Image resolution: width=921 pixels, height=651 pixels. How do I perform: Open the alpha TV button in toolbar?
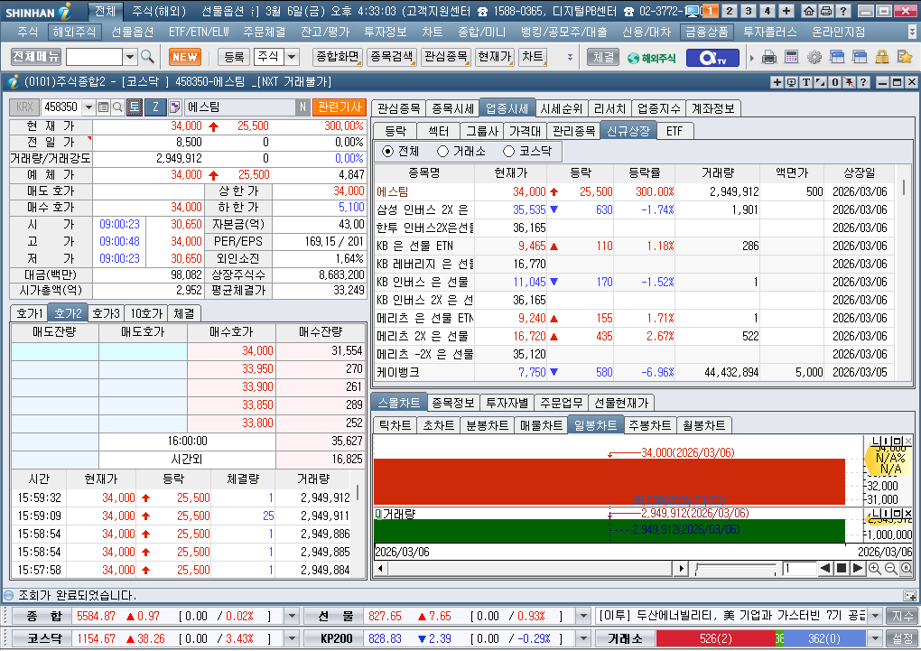point(712,58)
